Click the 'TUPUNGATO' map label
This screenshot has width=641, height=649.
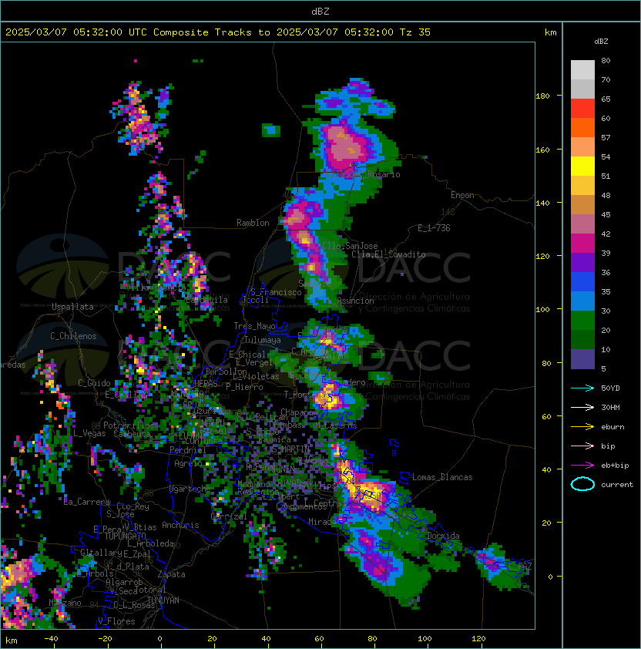coord(125,536)
